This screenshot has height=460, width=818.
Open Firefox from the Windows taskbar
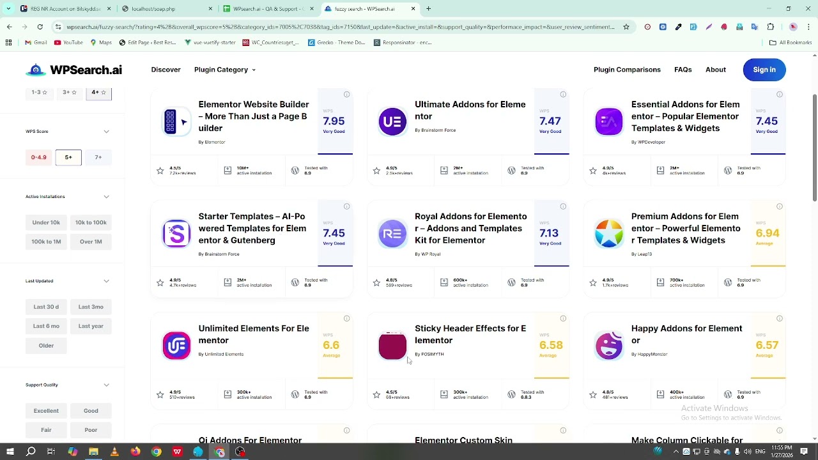pyautogui.click(x=135, y=452)
